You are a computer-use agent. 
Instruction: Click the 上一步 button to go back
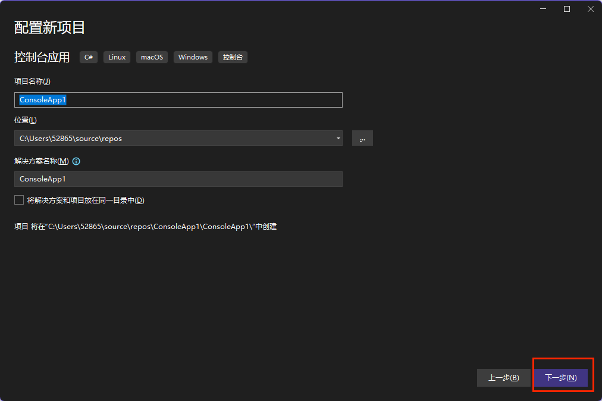tap(503, 377)
